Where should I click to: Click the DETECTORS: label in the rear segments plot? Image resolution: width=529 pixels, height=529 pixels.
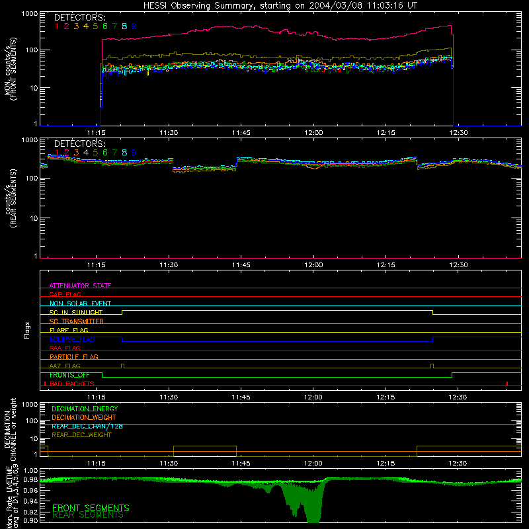click(79, 143)
